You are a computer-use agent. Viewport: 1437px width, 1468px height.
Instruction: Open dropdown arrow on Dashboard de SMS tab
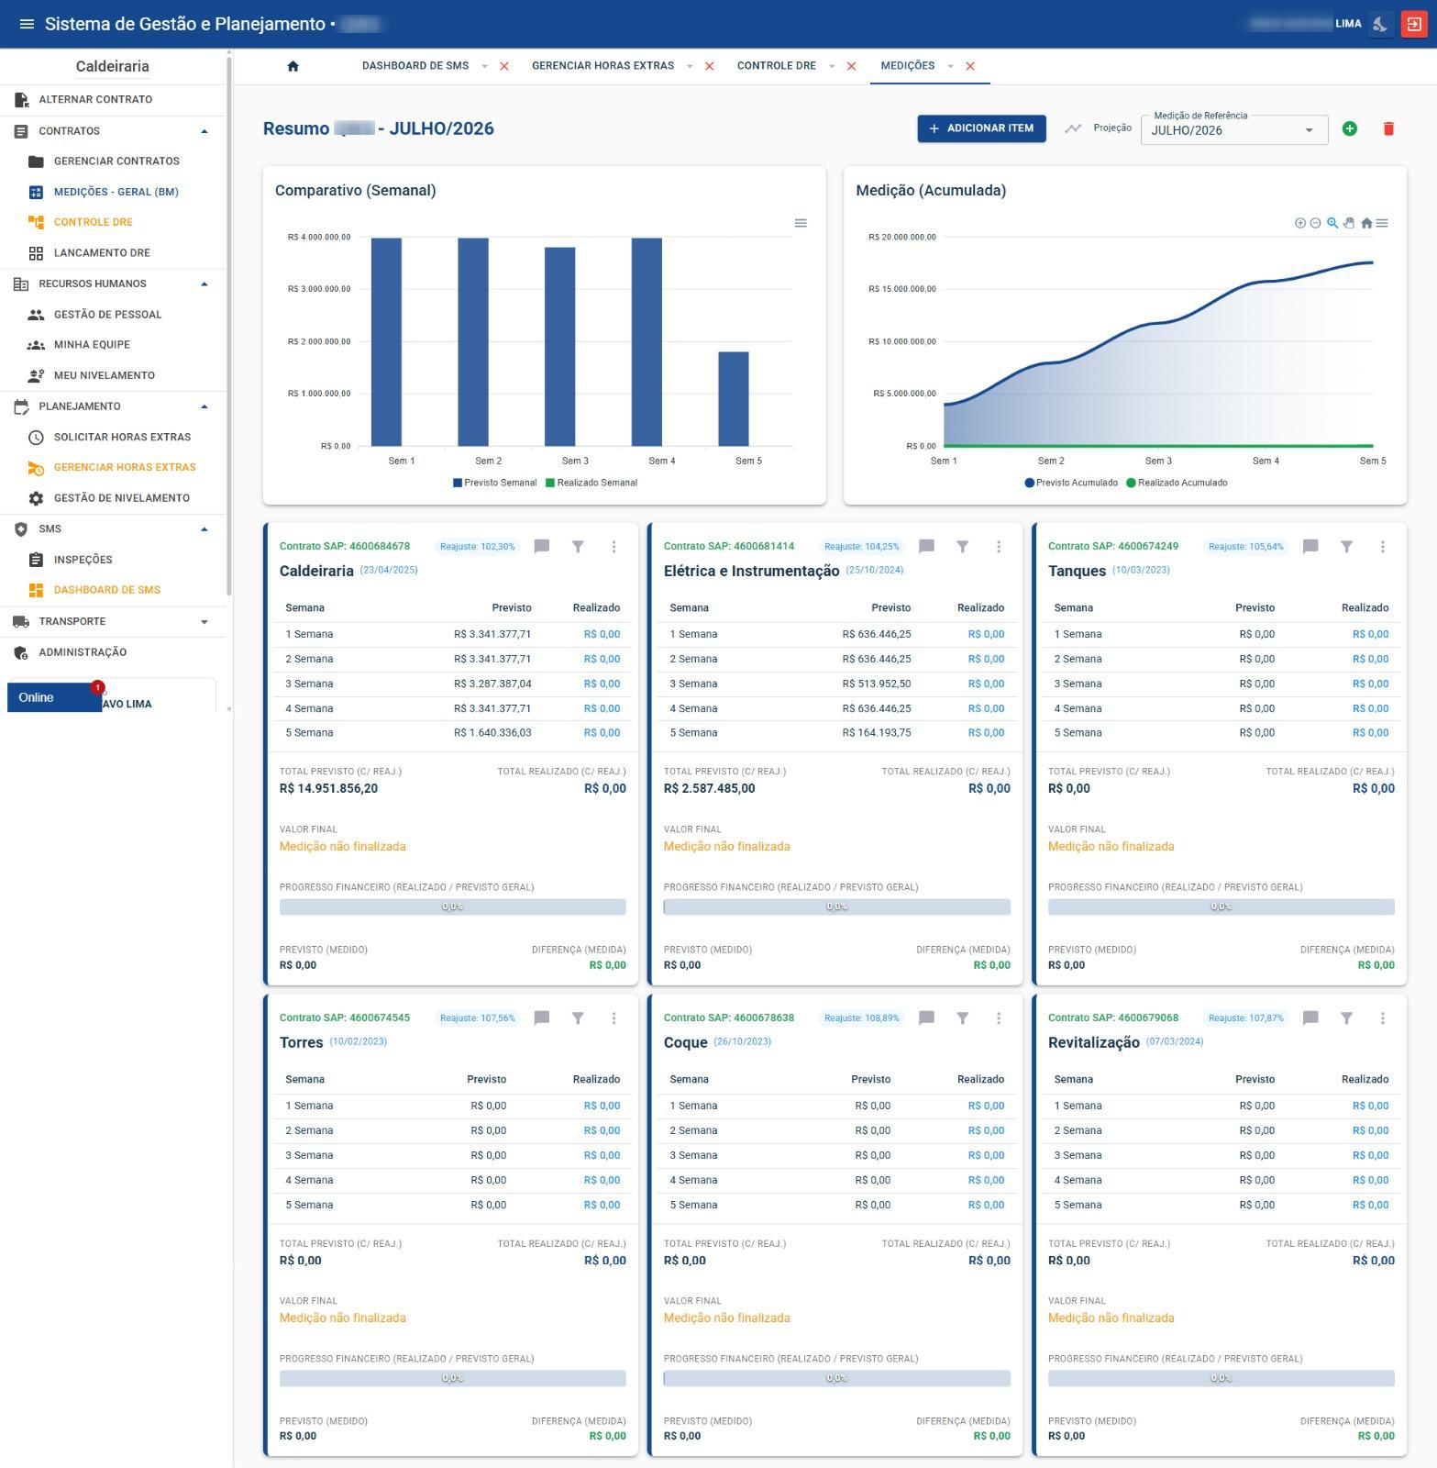tap(484, 66)
